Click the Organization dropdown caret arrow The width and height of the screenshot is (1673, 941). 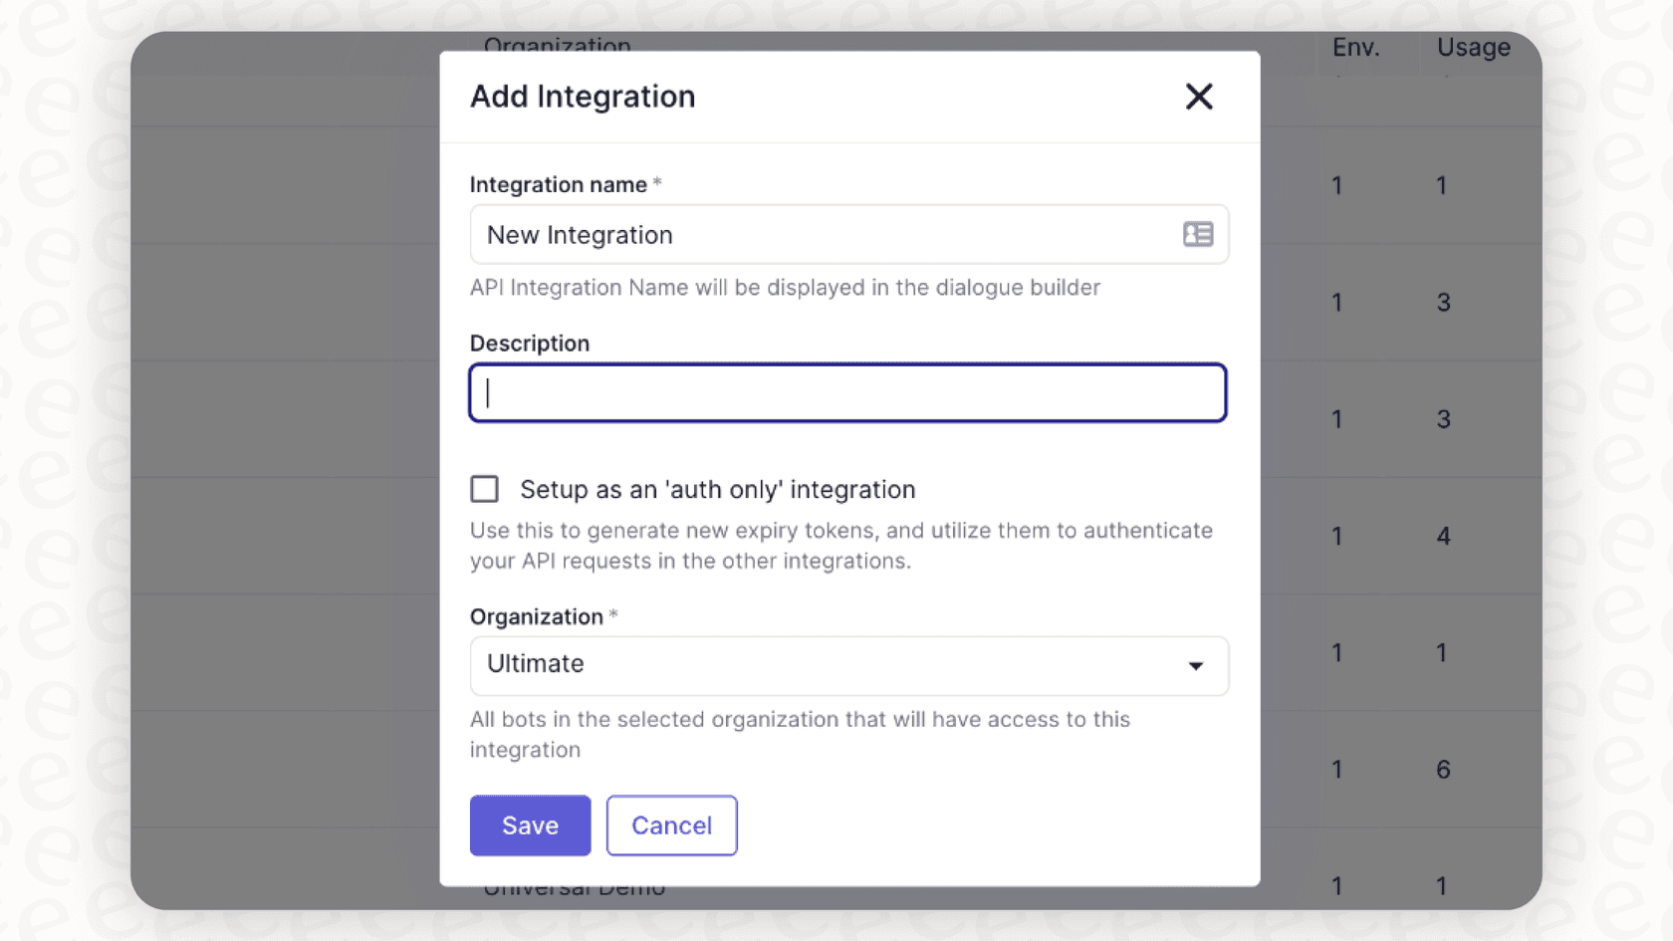(1196, 665)
